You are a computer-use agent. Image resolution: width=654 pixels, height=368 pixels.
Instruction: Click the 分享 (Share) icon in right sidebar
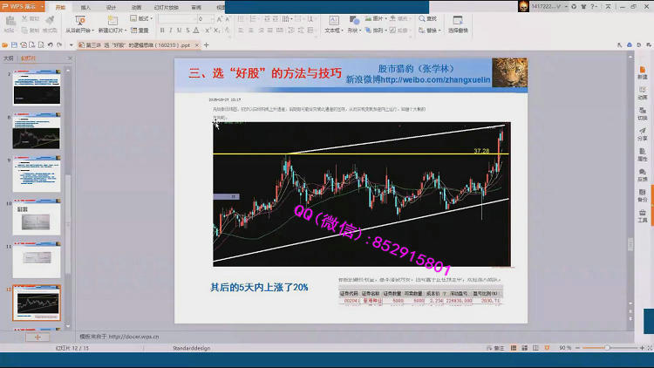tap(642, 133)
